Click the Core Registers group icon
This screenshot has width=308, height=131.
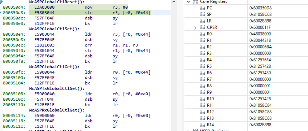[x=195, y=1]
